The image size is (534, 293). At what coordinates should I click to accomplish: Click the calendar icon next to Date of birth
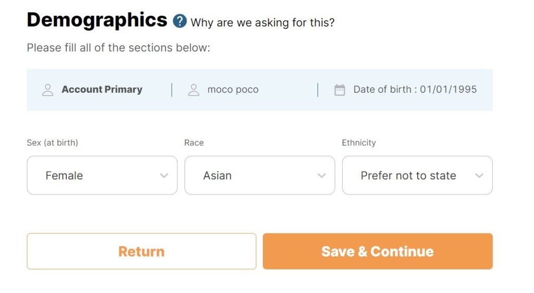339,90
